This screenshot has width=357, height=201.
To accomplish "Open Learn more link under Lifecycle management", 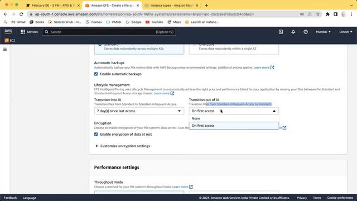I will [161, 93].
